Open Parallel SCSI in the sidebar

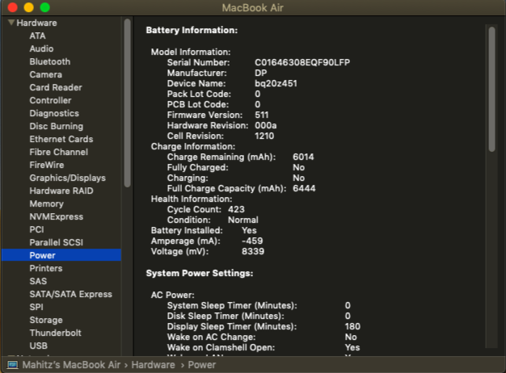[56, 242]
